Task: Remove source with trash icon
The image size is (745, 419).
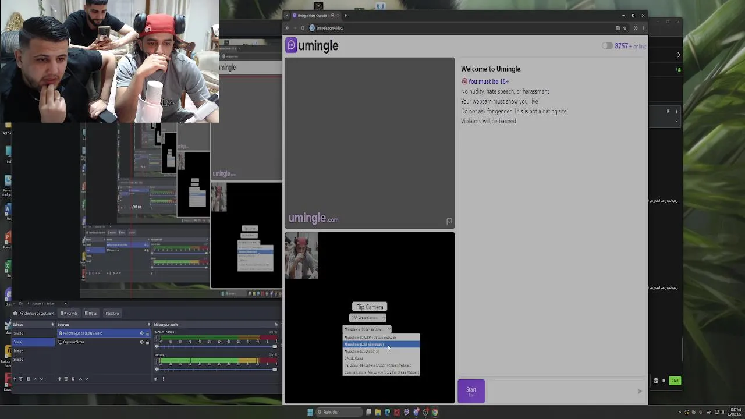Action: pyautogui.click(x=66, y=379)
